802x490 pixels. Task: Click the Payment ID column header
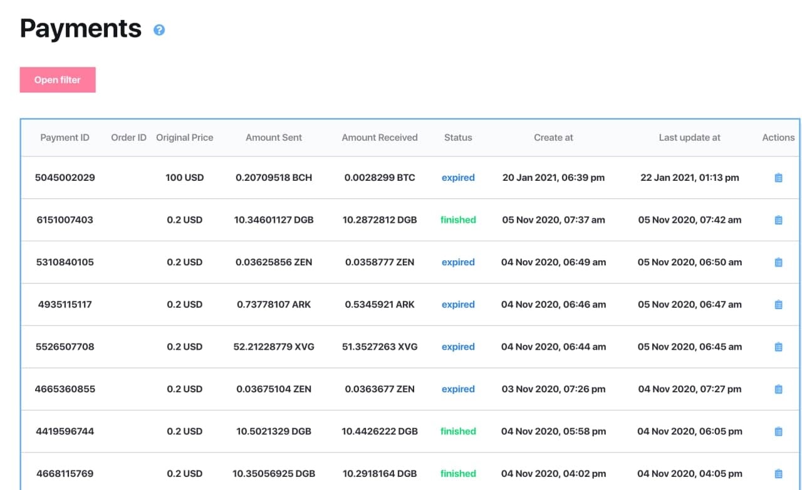pos(65,138)
